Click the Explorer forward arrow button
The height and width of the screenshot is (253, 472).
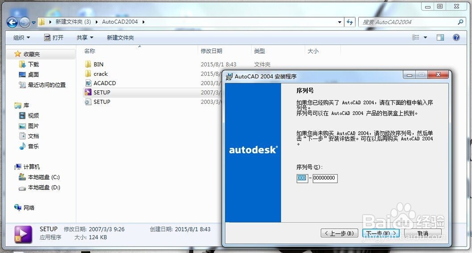pyautogui.click(x=25, y=22)
